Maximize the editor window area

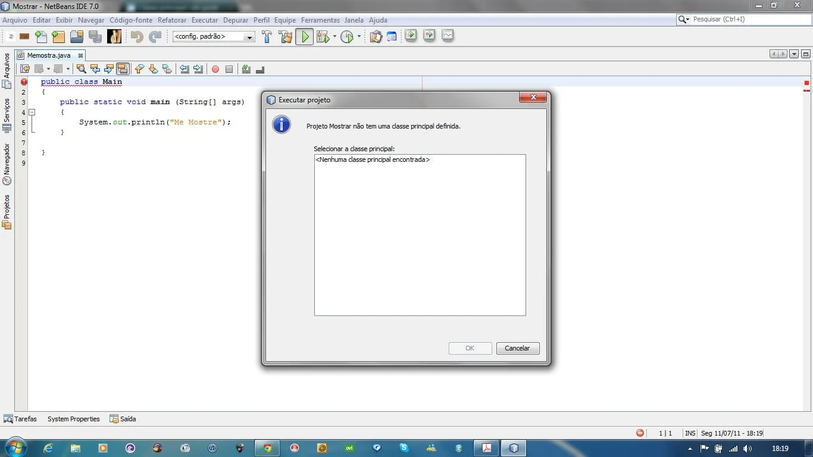click(x=806, y=54)
